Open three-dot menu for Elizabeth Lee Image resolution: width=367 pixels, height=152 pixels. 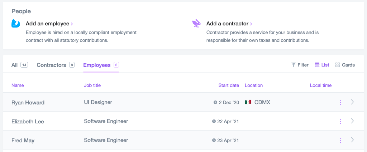pos(340,121)
